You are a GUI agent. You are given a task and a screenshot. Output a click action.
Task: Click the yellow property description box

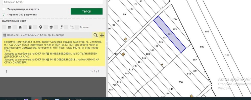pyautogui.click(x=54, y=52)
